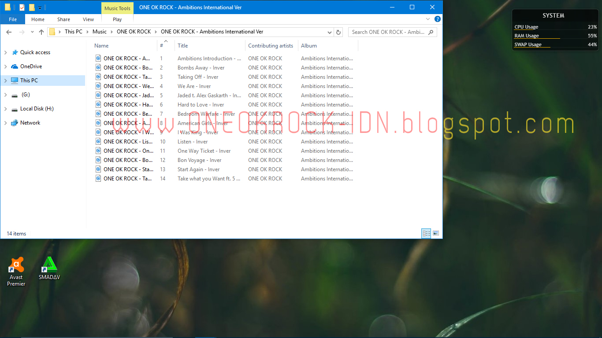The width and height of the screenshot is (602, 338).
Task: Select the 'American Girls - Inver' title
Action: pyautogui.click(x=203, y=123)
